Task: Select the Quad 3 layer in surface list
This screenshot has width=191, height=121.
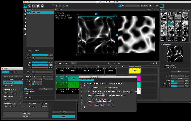Action: click(40, 10)
